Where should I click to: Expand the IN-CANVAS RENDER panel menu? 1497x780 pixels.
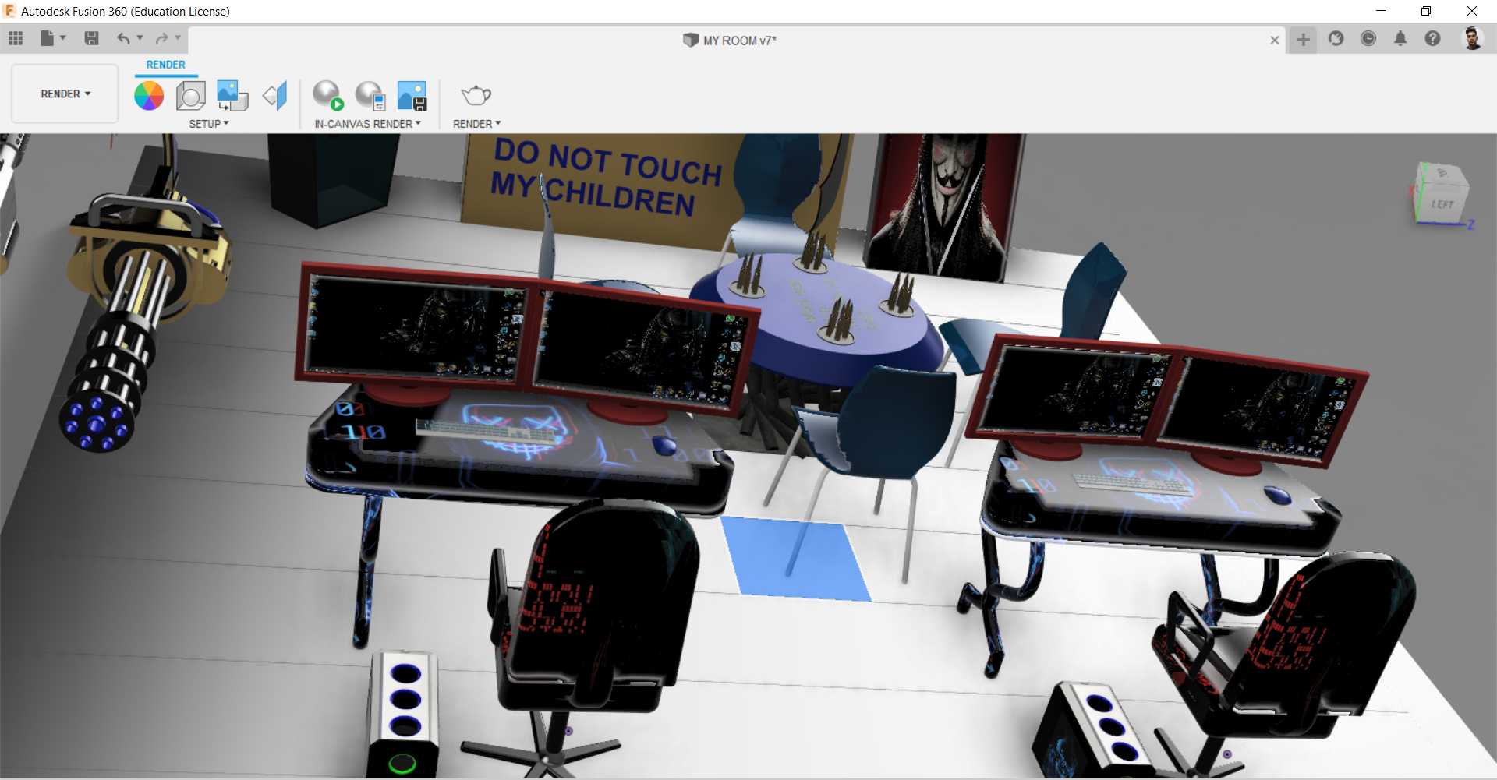[368, 124]
